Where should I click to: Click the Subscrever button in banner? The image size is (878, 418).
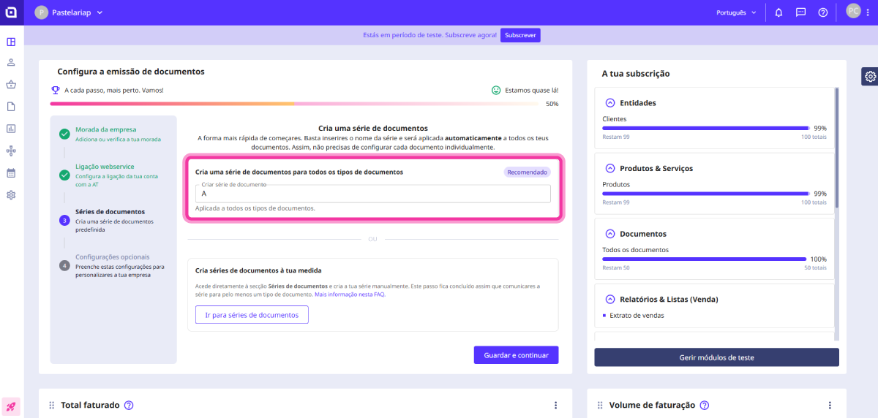pyautogui.click(x=520, y=35)
